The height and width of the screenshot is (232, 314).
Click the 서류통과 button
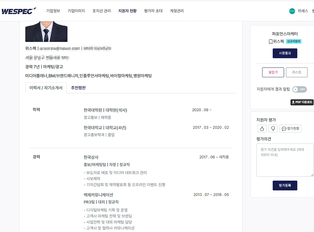(x=285, y=53)
